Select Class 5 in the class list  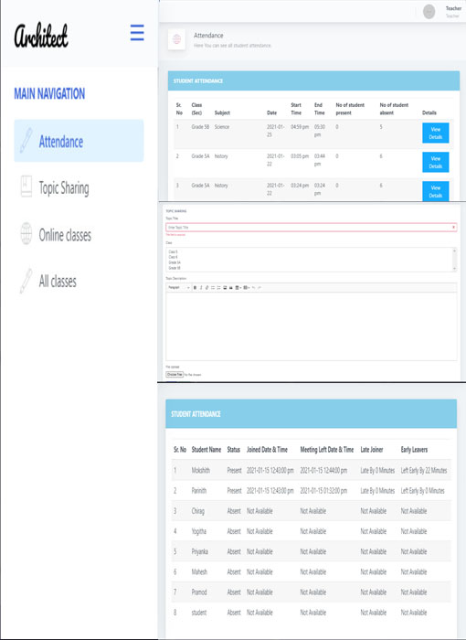tap(173, 251)
